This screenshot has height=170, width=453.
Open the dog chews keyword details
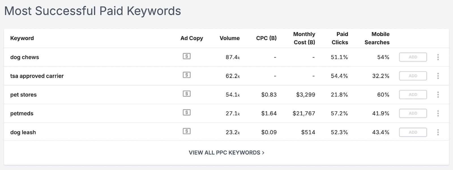click(25, 57)
